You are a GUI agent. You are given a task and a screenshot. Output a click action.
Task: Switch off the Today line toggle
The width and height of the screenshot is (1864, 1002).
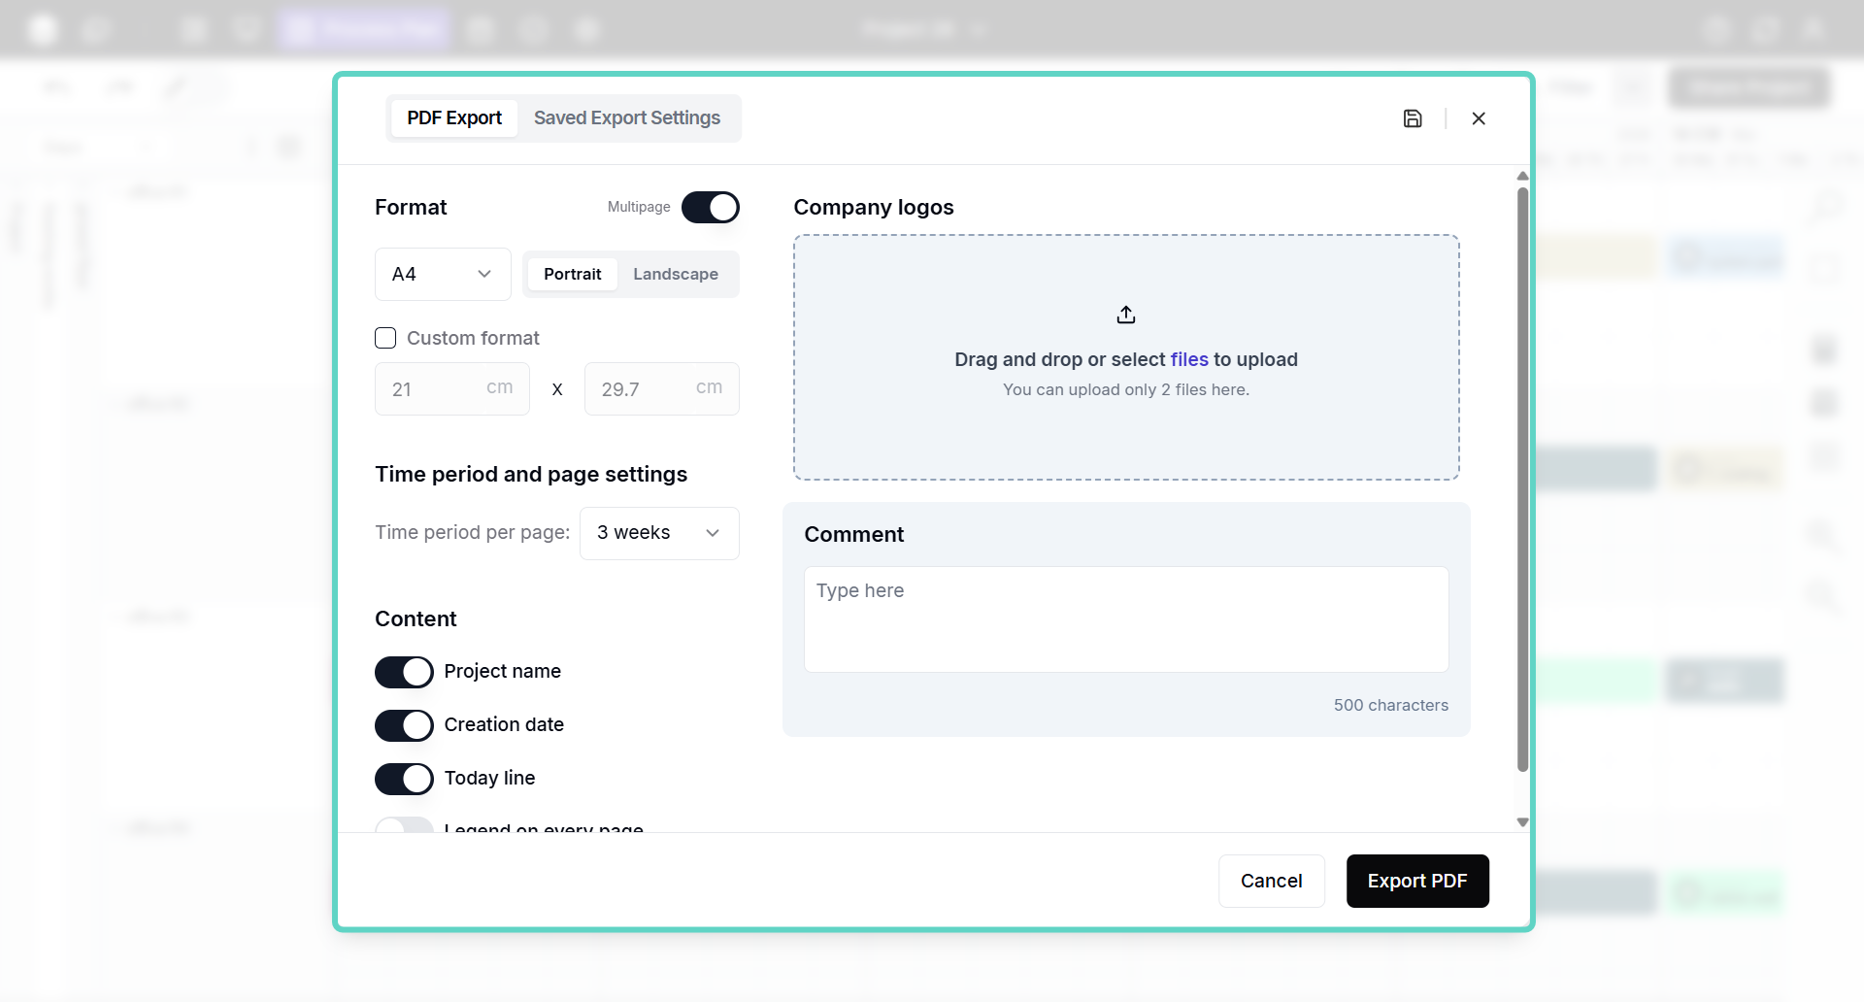[404, 779]
